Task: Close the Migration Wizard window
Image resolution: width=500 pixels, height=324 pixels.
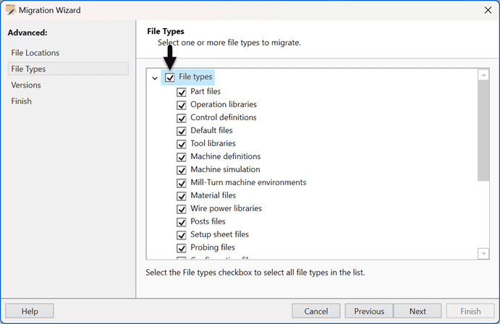Action: [488, 10]
